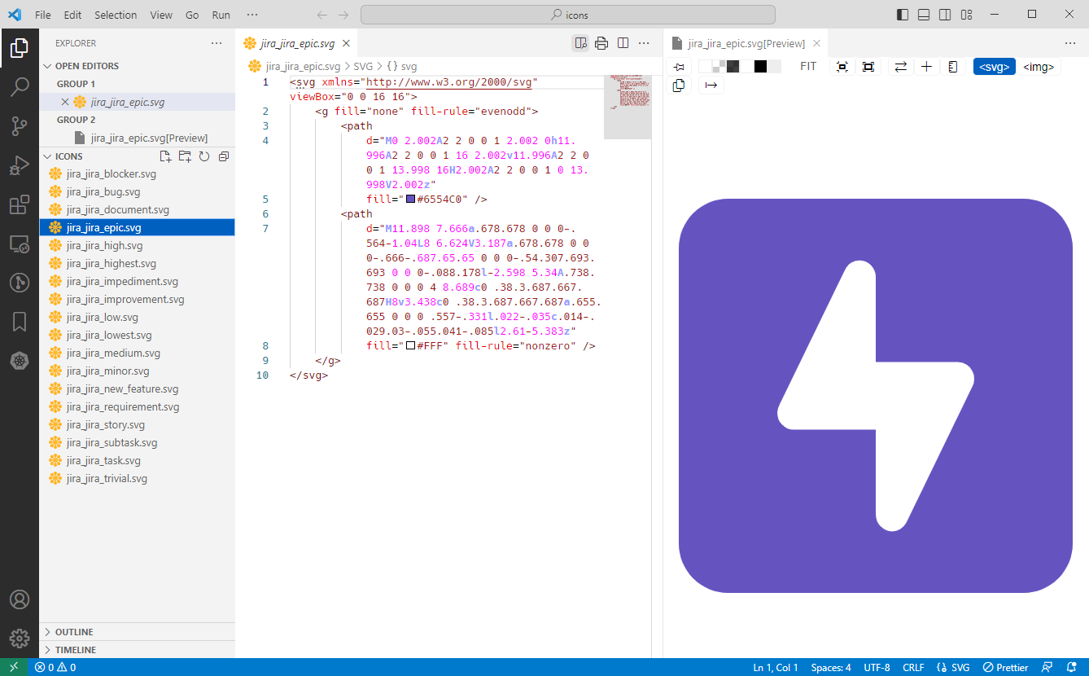Image resolution: width=1089 pixels, height=676 pixels.
Task: Refresh the ICONS explorer
Action: (x=204, y=156)
